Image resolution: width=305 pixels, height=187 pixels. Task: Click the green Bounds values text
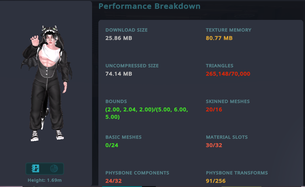tap(147, 113)
